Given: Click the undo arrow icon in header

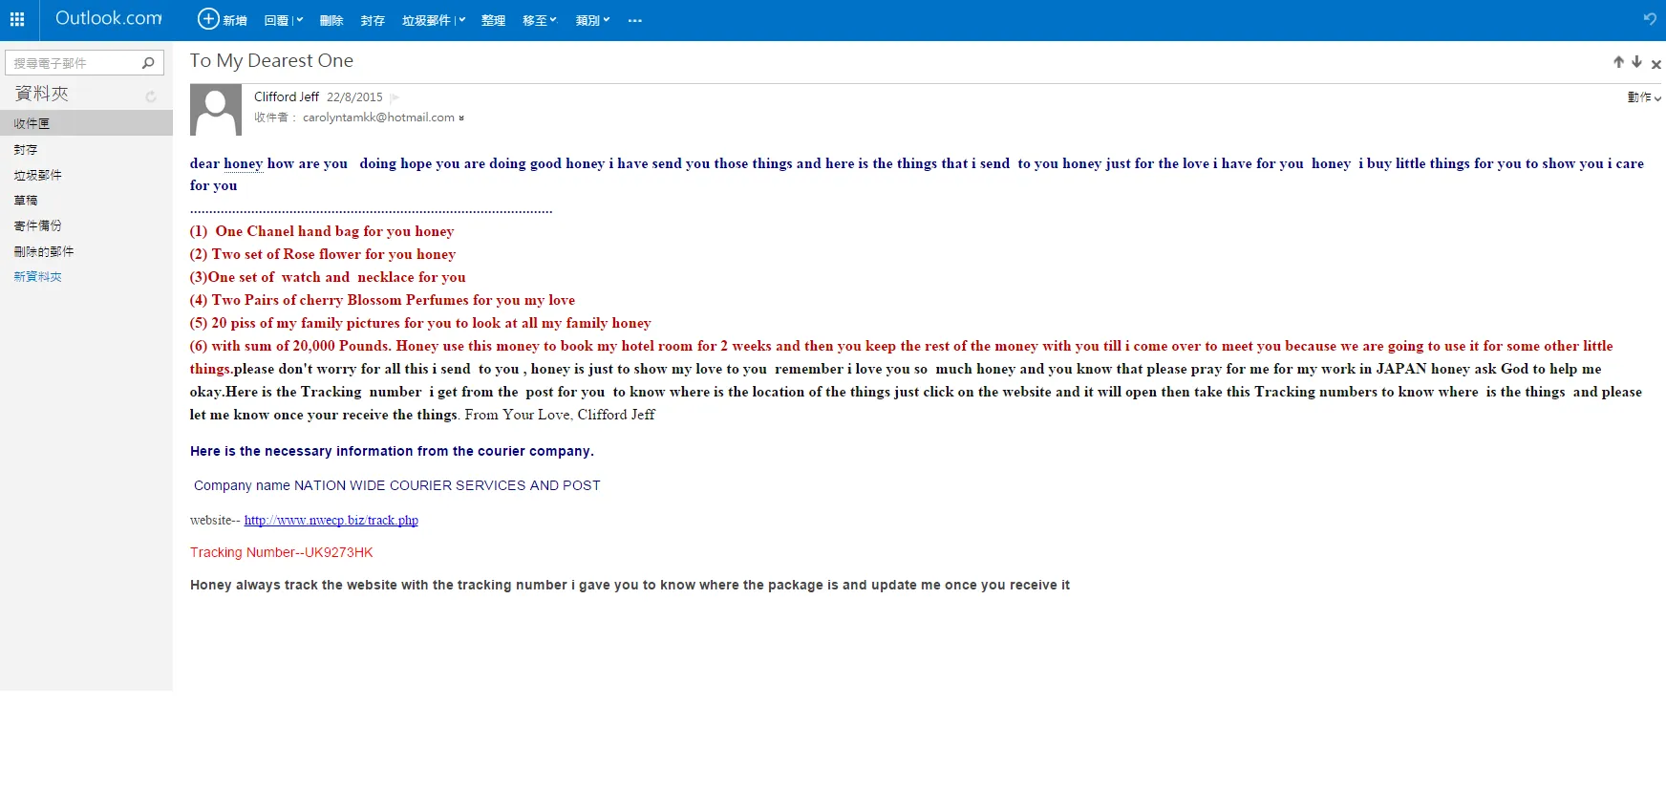Looking at the screenshot, I should pos(1650,19).
